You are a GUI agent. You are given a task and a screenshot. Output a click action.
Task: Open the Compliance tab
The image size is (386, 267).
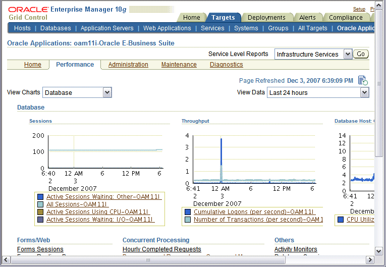[346, 18]
